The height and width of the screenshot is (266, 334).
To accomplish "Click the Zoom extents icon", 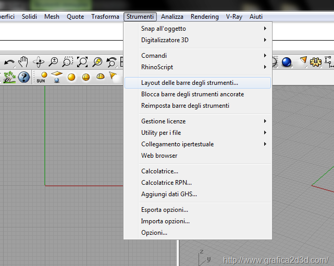I will (x=82, y=62).
